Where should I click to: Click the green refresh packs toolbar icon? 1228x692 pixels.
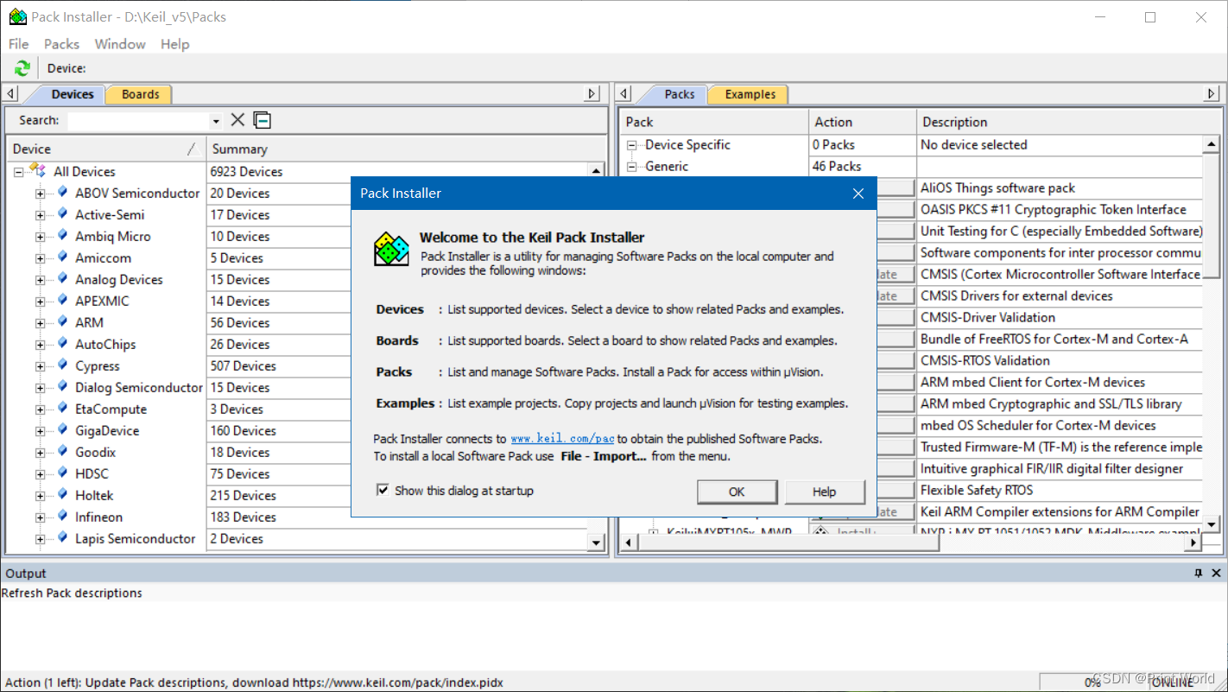pyautogui.click(x=22, y=68)
